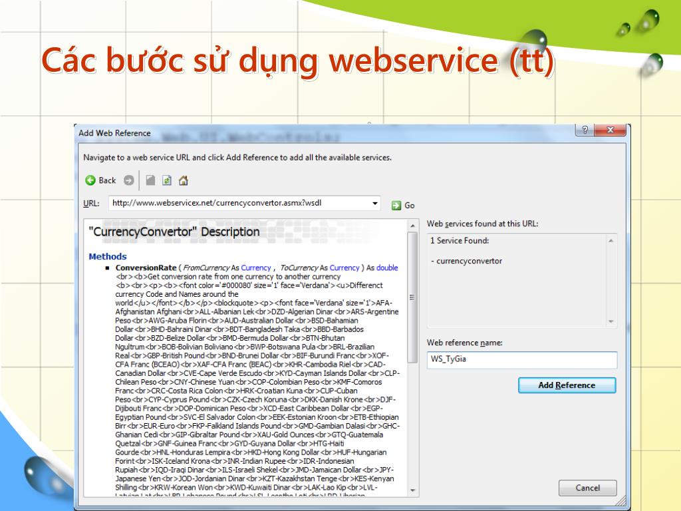Click down arrow of description pane scrollbar
This screenshot has height=511, width=681.
pos(412,490)
